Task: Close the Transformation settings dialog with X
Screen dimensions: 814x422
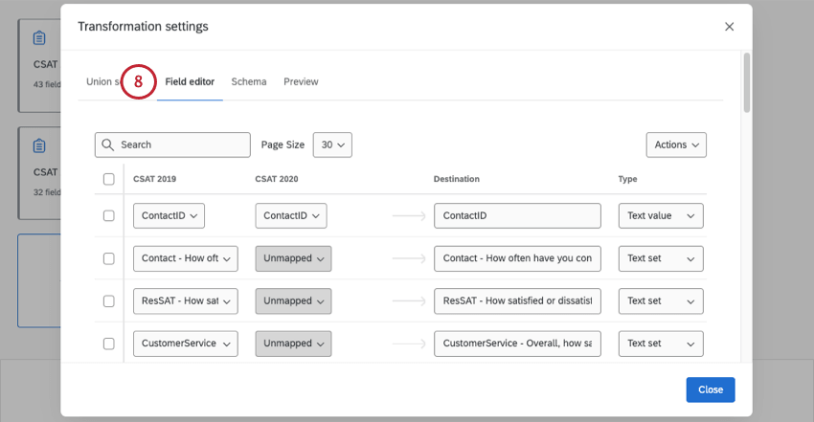Action: [x=729, y=27]
